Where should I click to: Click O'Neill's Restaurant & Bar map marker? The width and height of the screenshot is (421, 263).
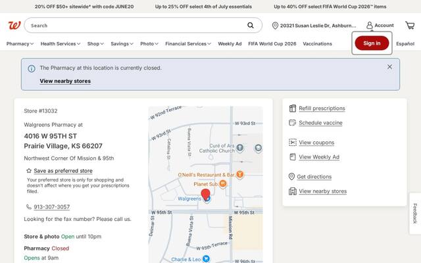tap(239, 174)
